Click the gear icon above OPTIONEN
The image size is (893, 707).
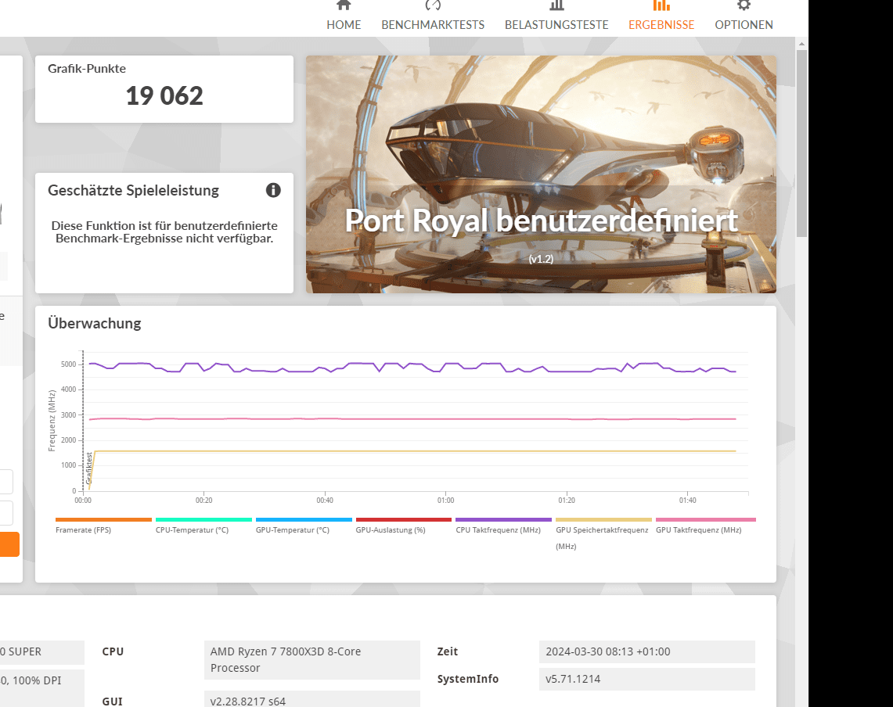click(x=744, y=5)
